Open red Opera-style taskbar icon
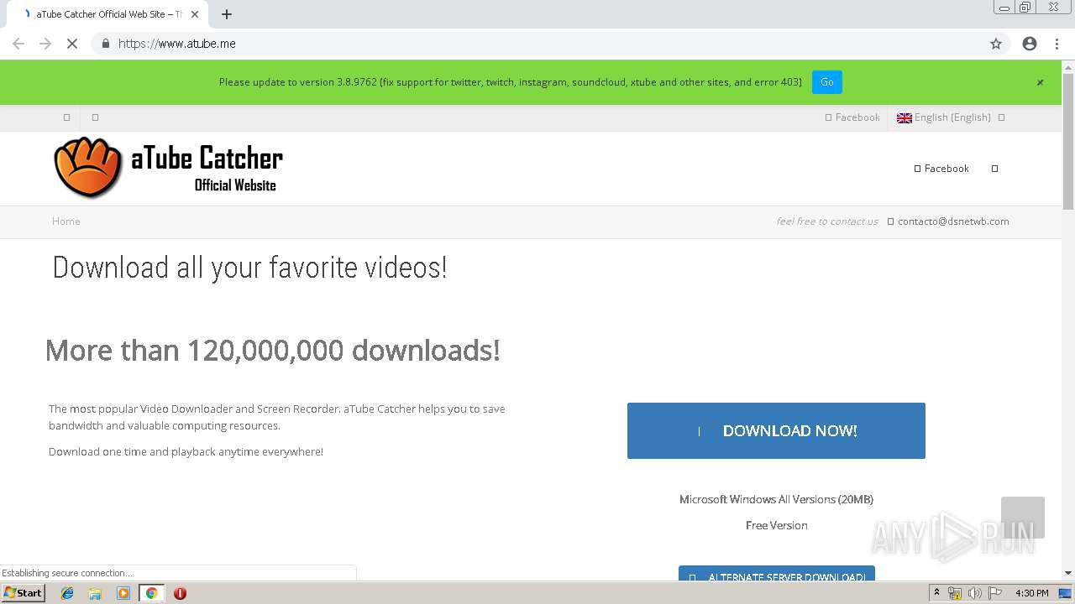Screen dimensions: 1075x604 180,593
